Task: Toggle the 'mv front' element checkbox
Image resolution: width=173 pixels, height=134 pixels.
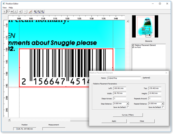Action: 133,47
